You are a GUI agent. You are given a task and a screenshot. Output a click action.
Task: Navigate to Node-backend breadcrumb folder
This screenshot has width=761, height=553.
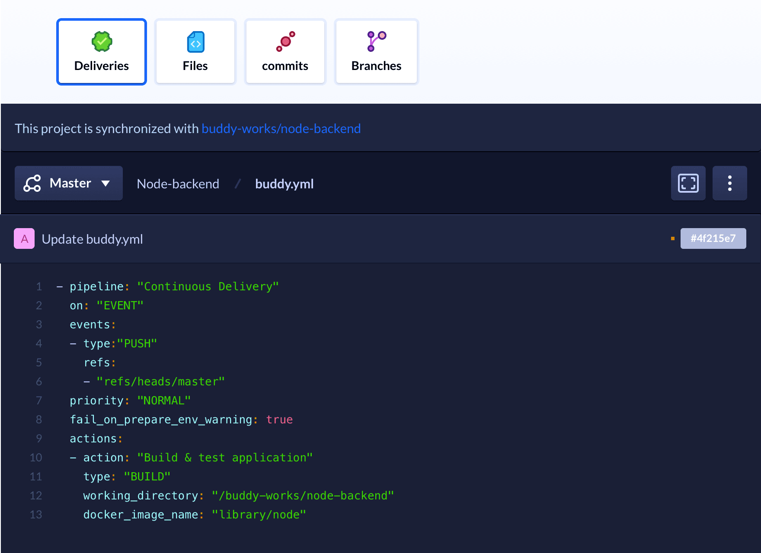[x=178, y=184]
